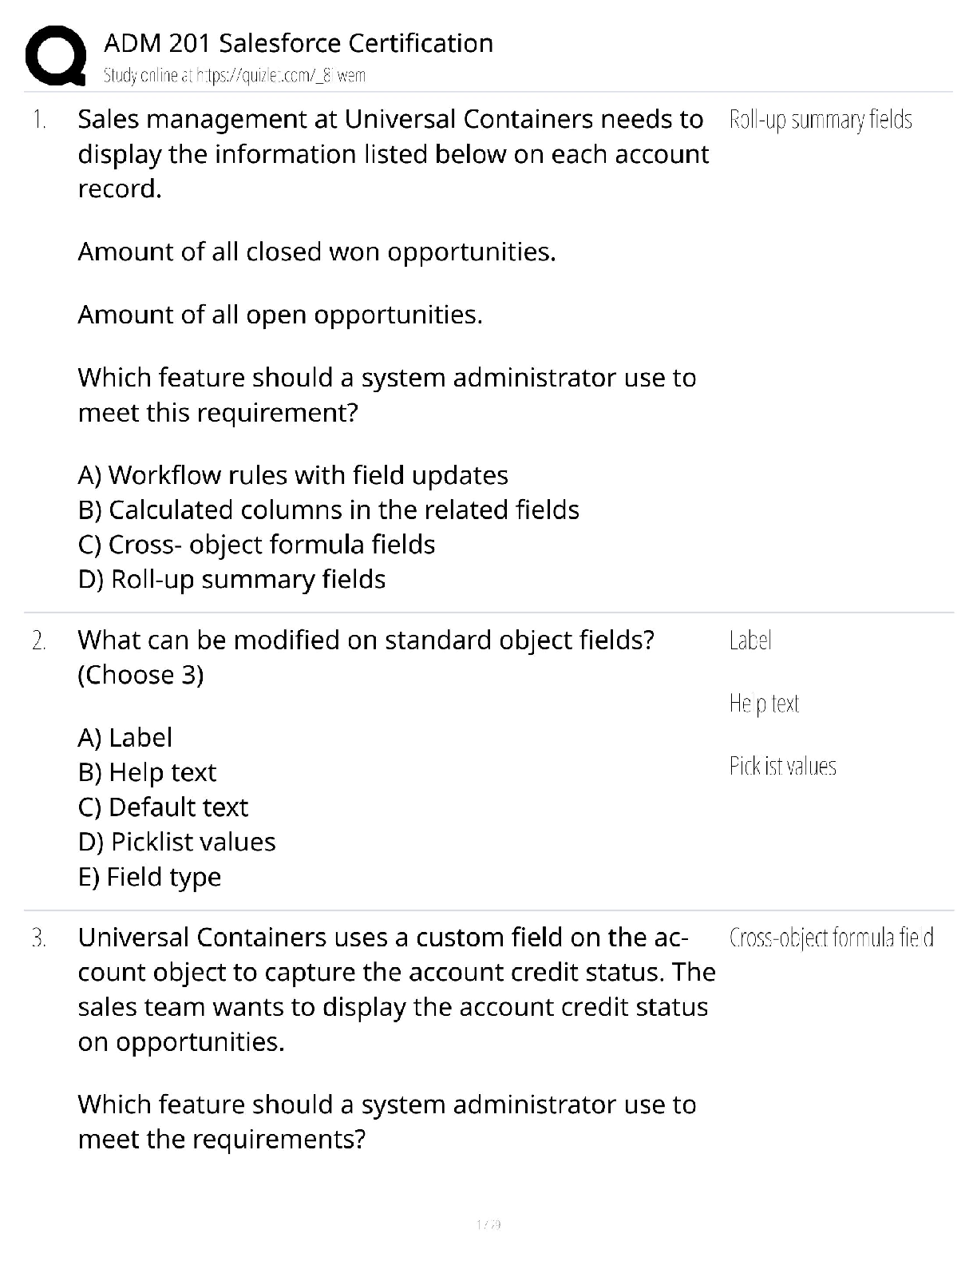
Task: Choose option B) Help text
Action: coord(147,772)
